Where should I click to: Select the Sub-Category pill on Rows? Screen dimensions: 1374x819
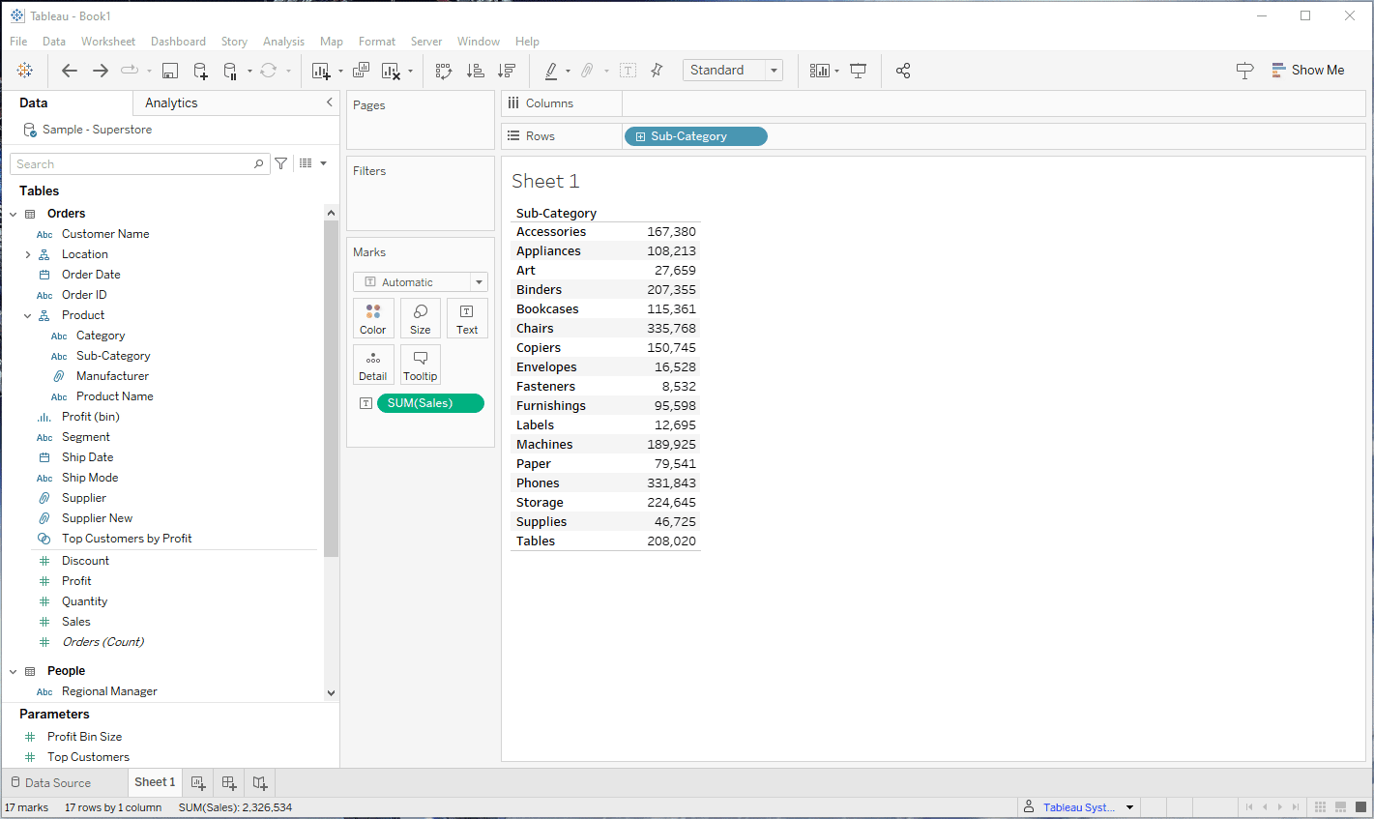pos(695,136)
